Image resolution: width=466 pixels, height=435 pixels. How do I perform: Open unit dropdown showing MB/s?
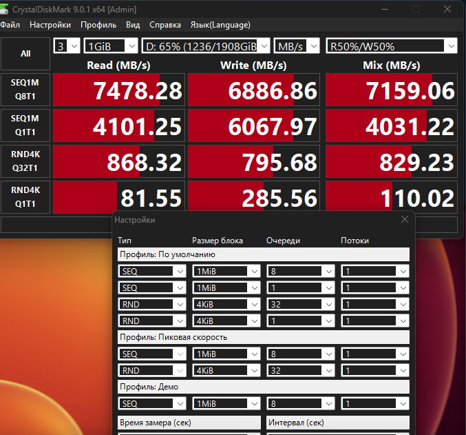pos(297,46)
